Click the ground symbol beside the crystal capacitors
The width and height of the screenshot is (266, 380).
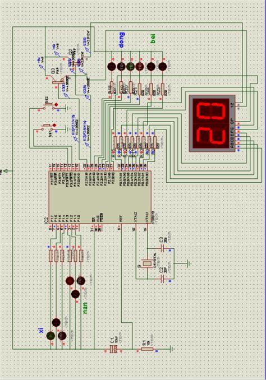point(189,263)
